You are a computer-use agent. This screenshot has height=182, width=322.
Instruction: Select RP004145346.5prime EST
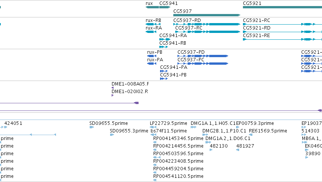[x=178, y=138]
